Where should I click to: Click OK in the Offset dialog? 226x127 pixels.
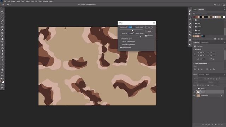pos(149,28)
